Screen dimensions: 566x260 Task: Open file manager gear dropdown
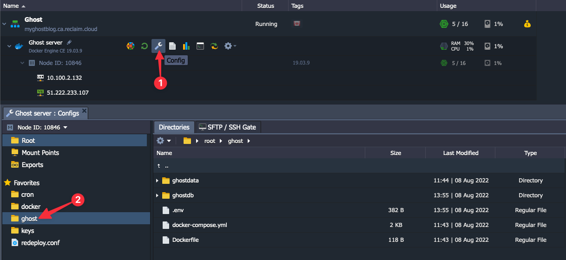pos(164,141)
